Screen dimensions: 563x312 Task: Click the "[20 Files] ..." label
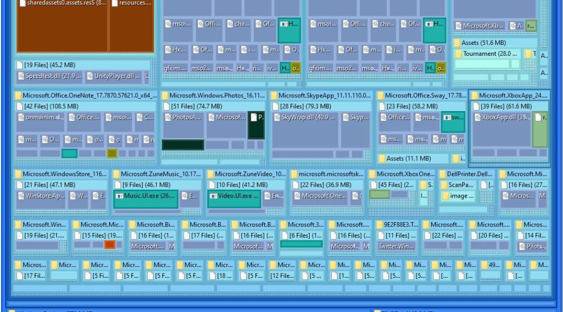point(494,236)
